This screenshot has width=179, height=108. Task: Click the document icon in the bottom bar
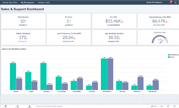click(x=168, y=106)
